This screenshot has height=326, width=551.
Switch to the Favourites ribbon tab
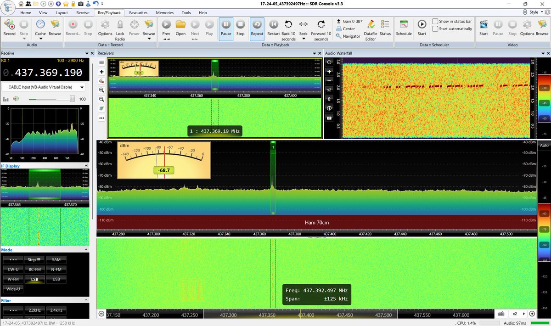click(x=138, y=13)
